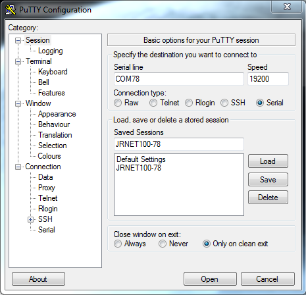The height and width of the screenshot is (295, 306).
Task: Delete the selected saved session
Action: click(268, 198)
